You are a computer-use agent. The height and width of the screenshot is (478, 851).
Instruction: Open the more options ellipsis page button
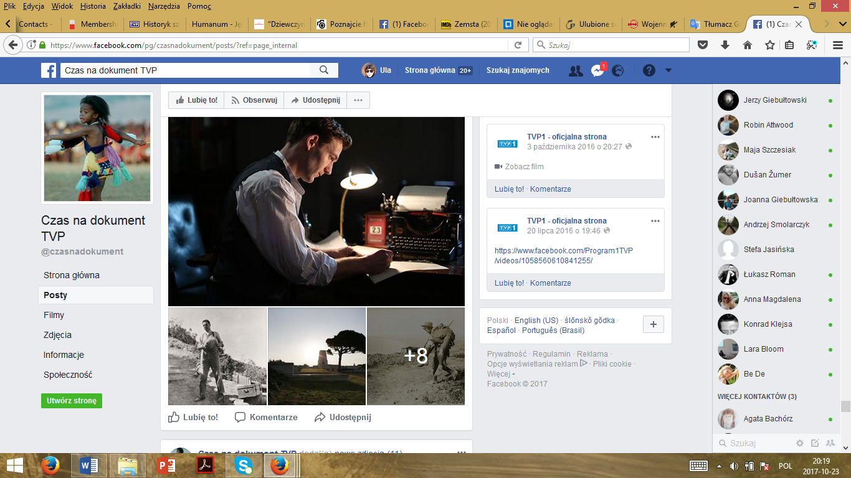point(358,100)
